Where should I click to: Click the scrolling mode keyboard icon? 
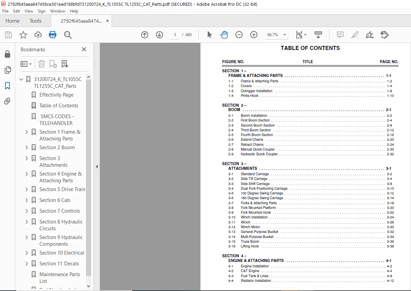(x=318, y=35)
